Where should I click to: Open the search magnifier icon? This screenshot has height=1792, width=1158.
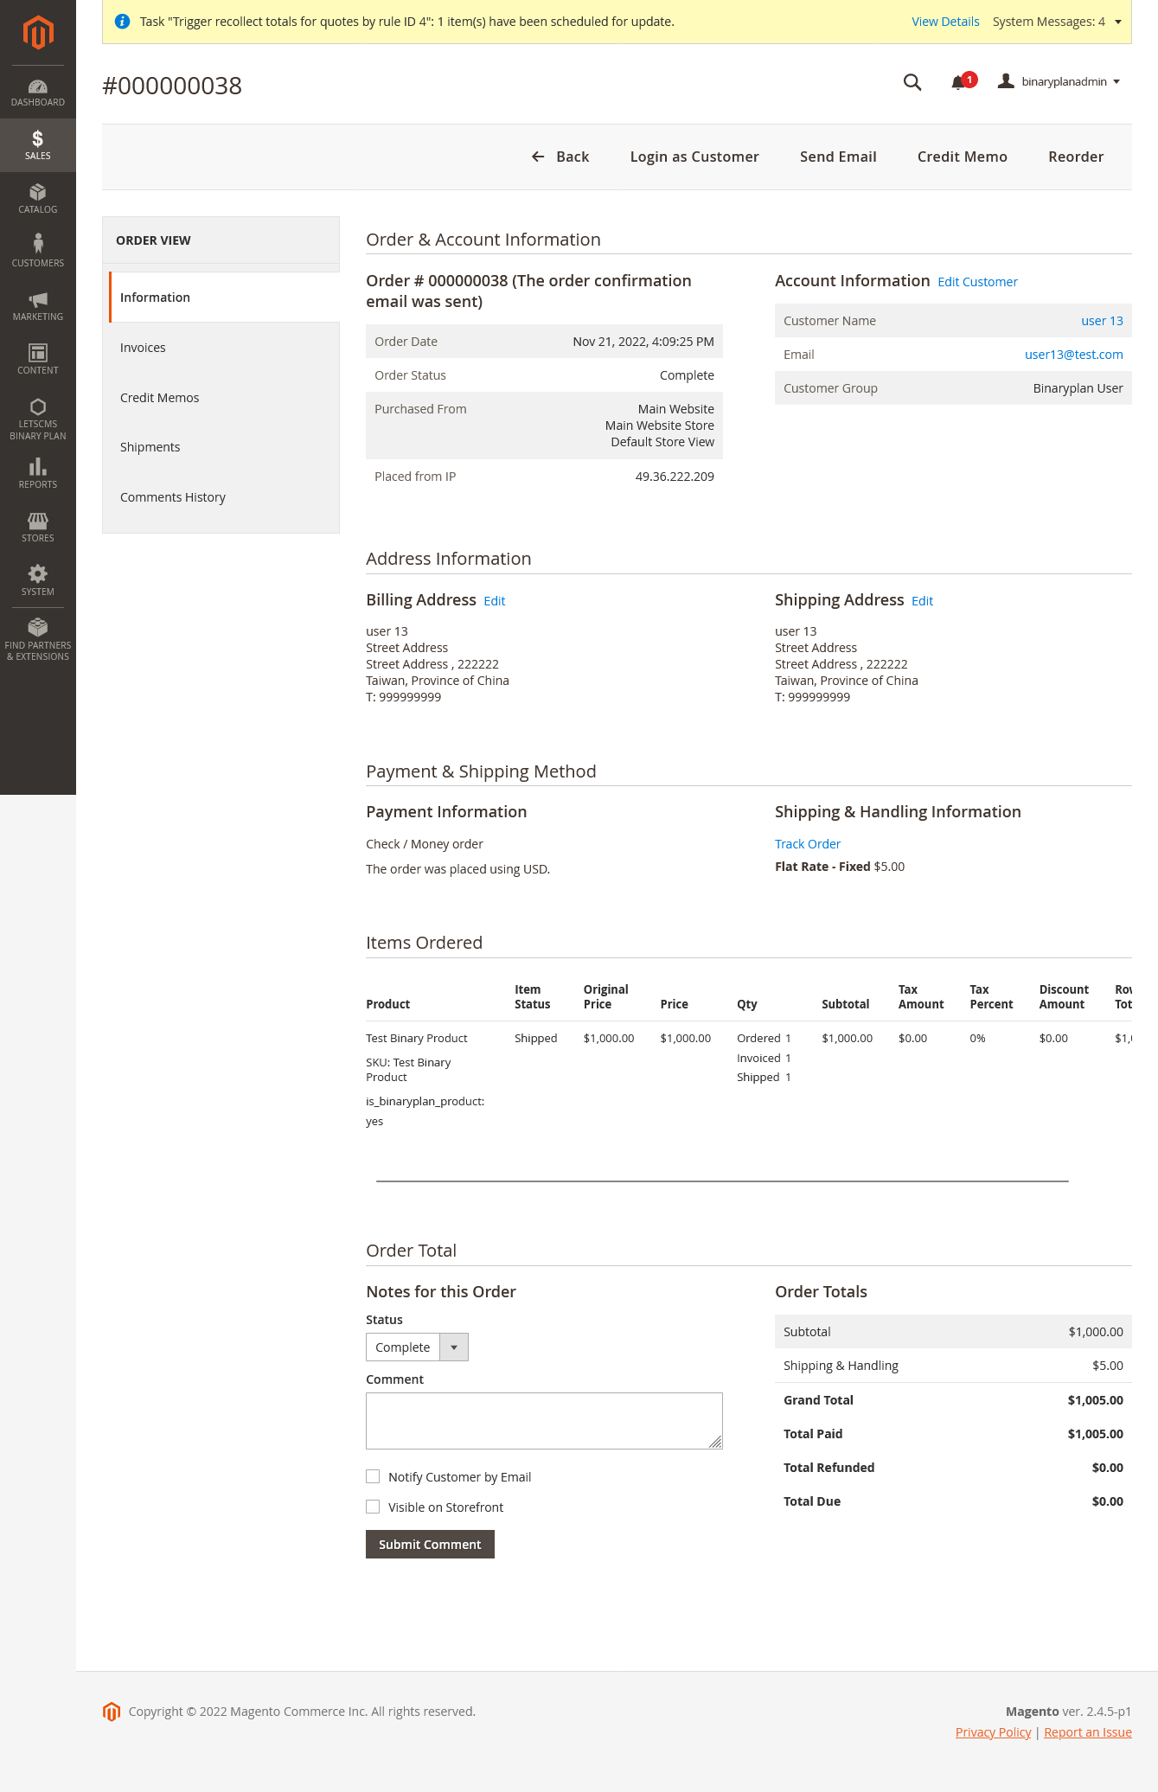(x=912, y=82)
